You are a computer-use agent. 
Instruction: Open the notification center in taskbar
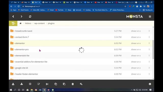pyautogui.click(x=151, y=90)
